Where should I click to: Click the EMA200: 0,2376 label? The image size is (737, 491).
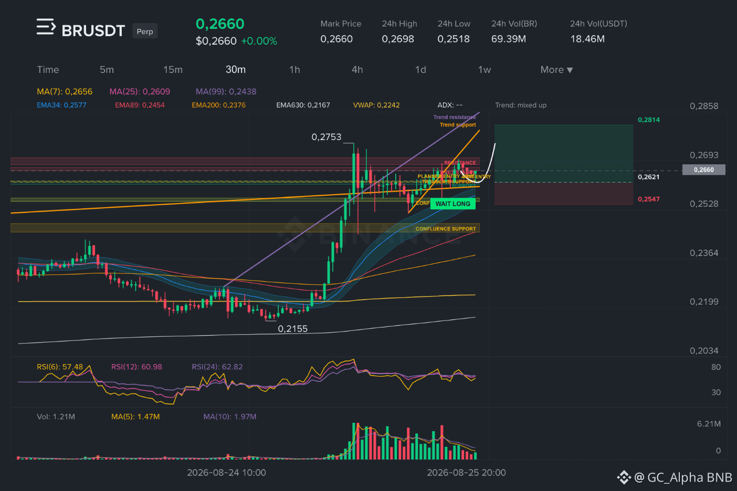pyautogui.click(x=218, y=105)
